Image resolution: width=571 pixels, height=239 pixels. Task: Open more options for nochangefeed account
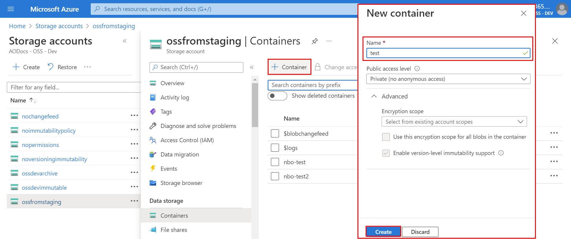pyautogui.click(x=134, y=115)
